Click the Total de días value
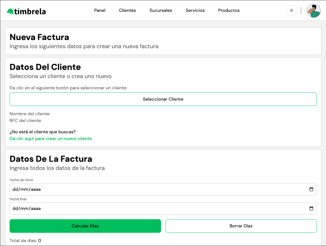Screen dimensions: 326x246 [40, 241]
